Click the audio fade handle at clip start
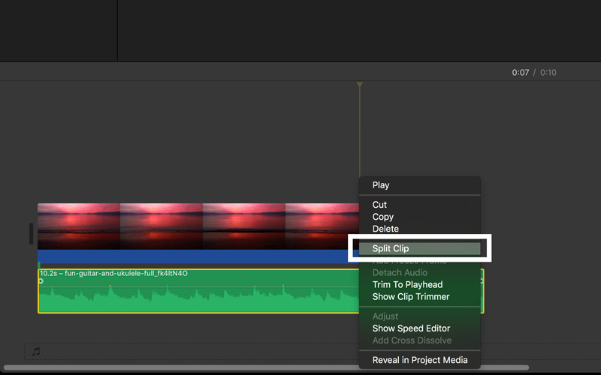The width and height of the screenshot is (601, 375). point(41,281)
